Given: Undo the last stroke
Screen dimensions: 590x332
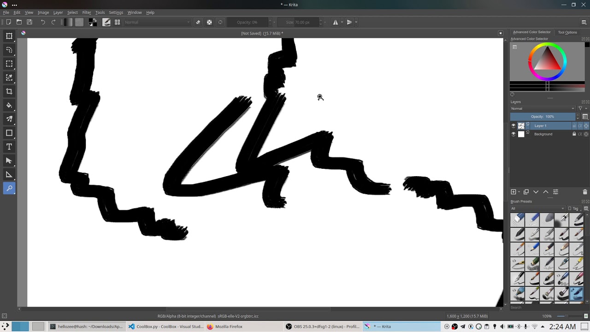Looking at the screenshot, I should 43,22.
